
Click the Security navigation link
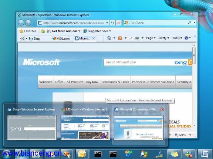[184, 82]
